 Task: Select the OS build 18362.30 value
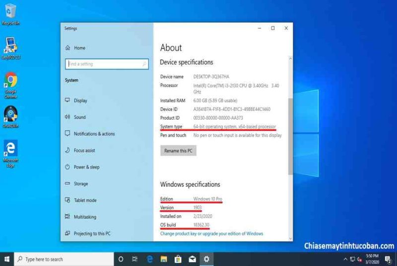click(x=201, y=225)
